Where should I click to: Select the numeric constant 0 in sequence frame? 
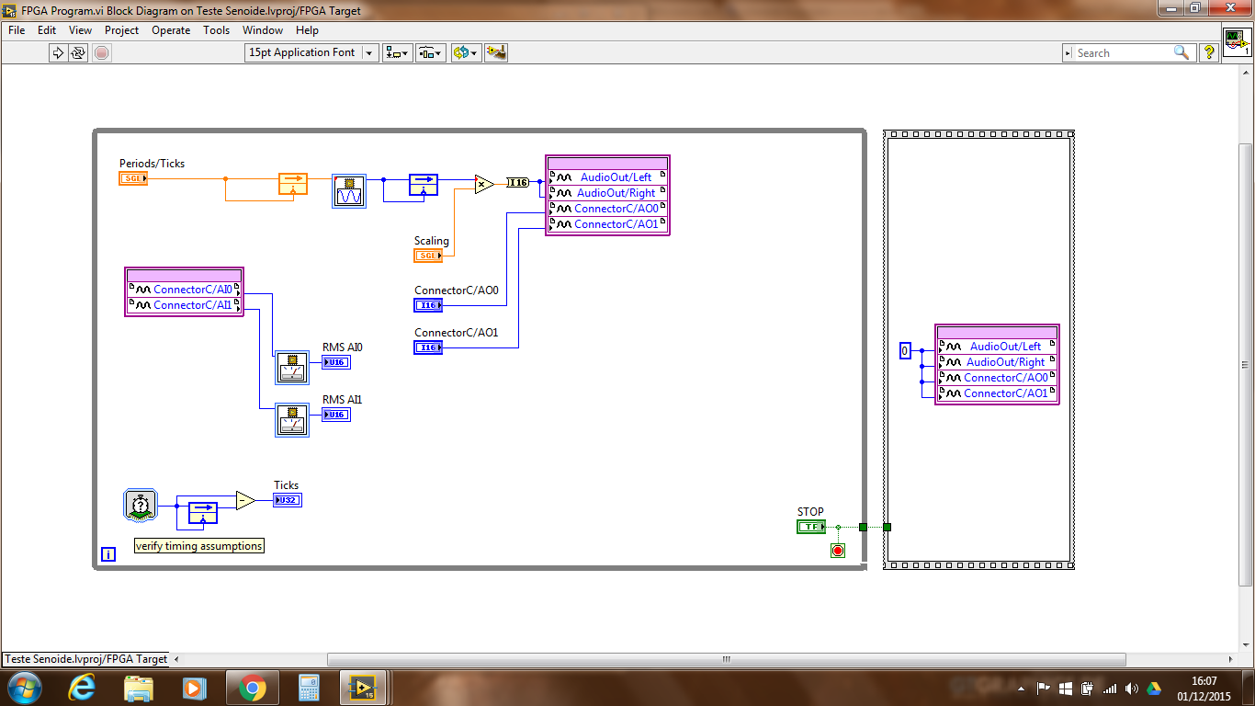905,350
